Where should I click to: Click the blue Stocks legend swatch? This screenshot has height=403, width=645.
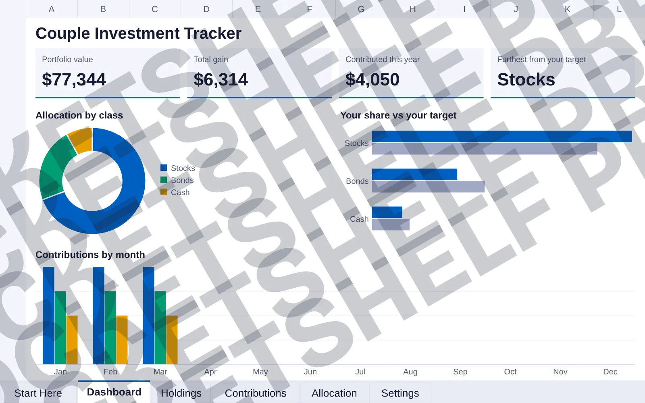[x=164, y=168]
